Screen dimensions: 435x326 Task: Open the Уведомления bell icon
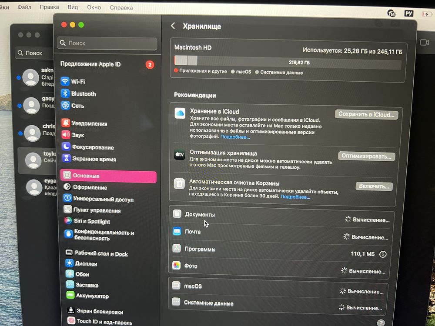pos(66,123)
